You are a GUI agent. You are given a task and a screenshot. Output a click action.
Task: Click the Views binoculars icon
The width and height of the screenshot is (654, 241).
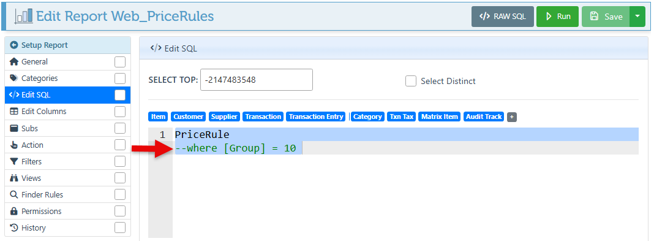[x=14, y=178]
